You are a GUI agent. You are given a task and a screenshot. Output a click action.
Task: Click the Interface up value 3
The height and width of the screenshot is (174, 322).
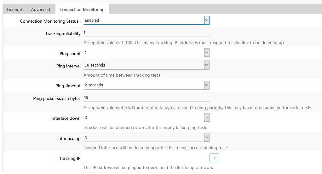tap(86, 138)
